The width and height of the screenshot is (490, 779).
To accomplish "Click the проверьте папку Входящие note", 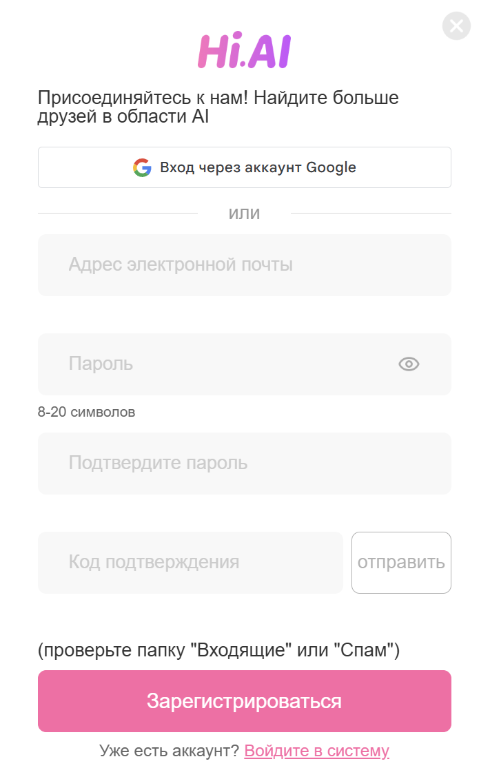I will 218,650.
